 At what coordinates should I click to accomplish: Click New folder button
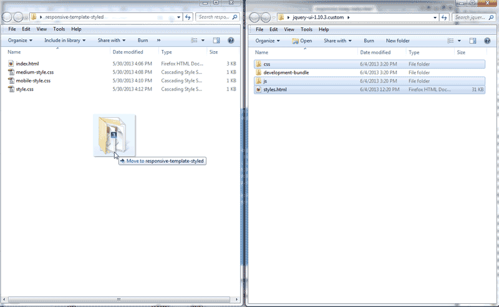398,41
